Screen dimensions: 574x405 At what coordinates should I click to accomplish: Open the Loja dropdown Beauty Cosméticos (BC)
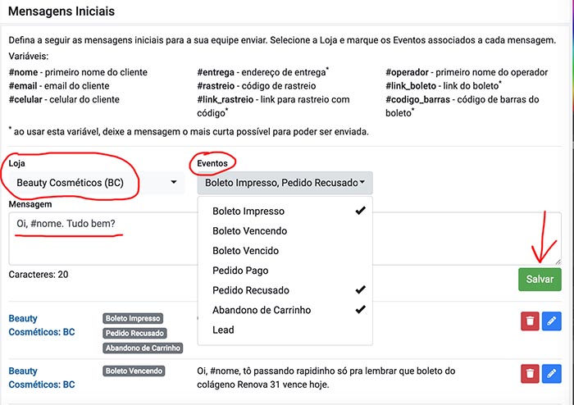97,183
